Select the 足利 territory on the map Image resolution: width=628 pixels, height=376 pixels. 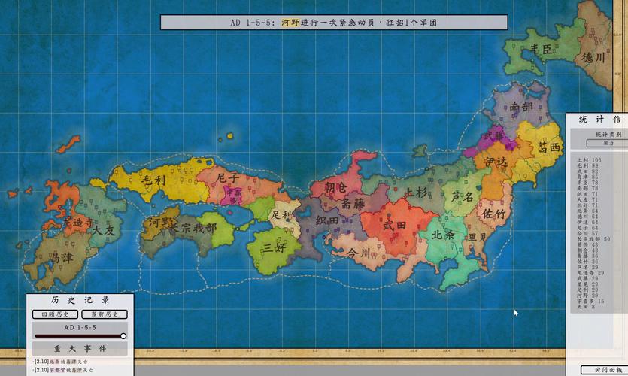tap(281, 215)
